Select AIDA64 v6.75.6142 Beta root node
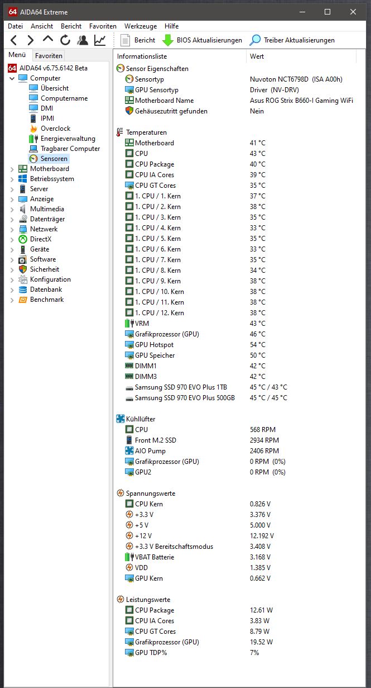 pyautogui.click(x=48, y=68)
